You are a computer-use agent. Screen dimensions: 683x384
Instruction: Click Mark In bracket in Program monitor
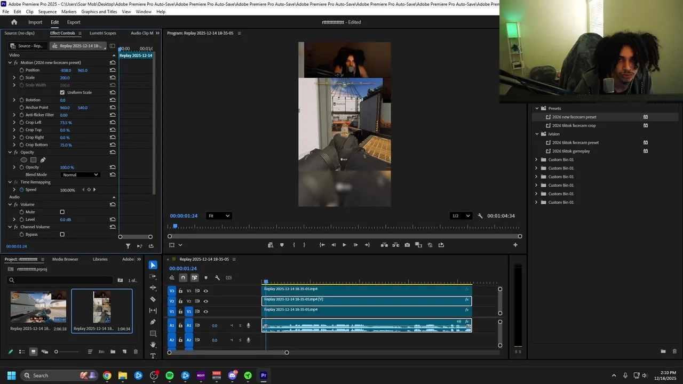(294, 245)
